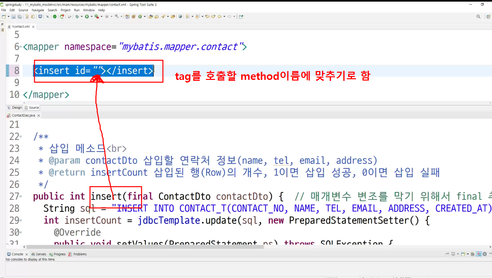Switch to the Servers tab
The image size is (492, 278).
[39, 254]
